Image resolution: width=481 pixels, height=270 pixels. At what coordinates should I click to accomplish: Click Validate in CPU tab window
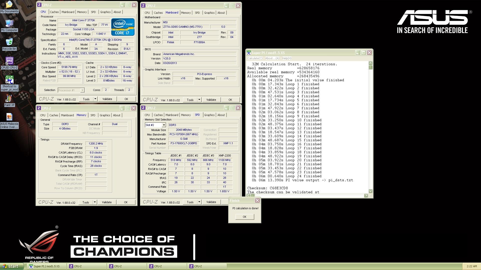pyautogui.click(x=107, y=99)
